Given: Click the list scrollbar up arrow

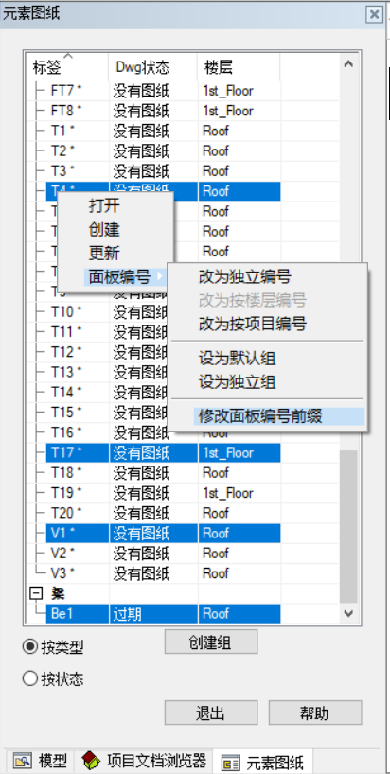Looking at the screenshot, I should (348, 63).
